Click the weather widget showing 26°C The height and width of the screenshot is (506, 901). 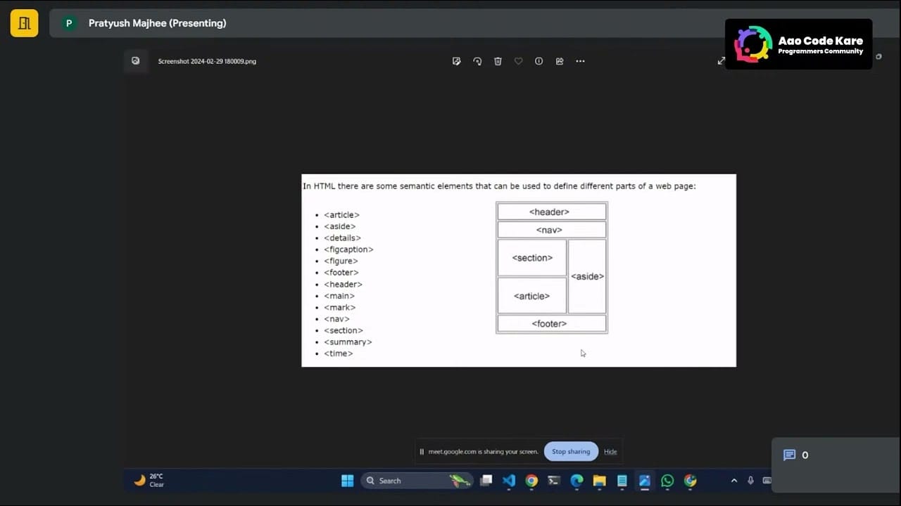click(x=149, y=480)
